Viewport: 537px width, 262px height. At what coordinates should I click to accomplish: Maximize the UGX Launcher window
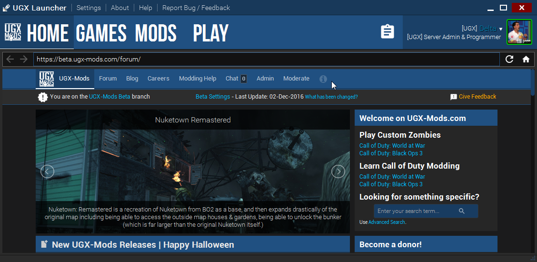(503, 8)
